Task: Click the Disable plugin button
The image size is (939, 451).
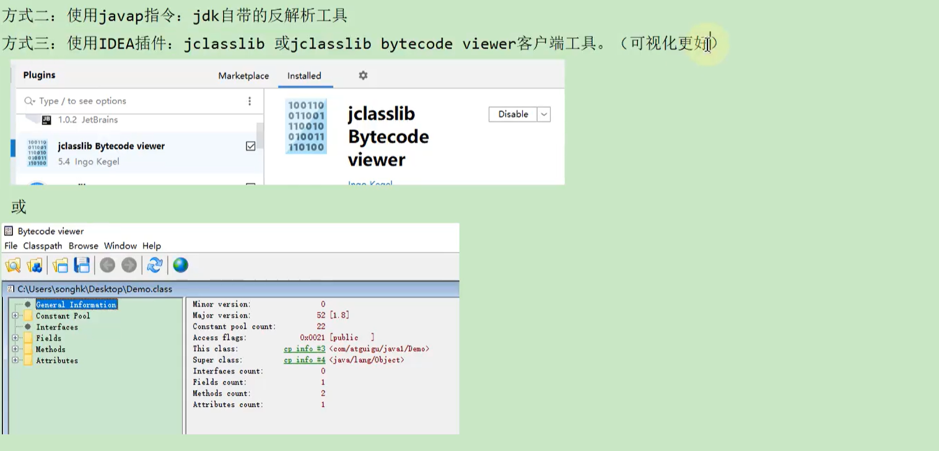Action: 513,115
